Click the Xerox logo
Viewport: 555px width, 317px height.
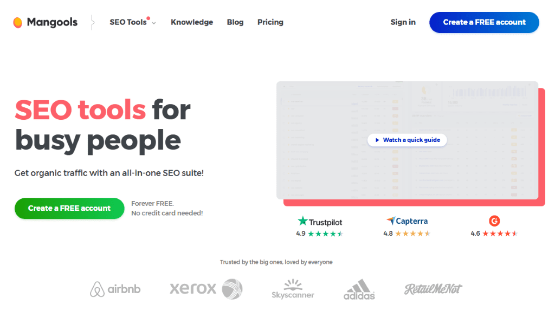coord(206,289)
